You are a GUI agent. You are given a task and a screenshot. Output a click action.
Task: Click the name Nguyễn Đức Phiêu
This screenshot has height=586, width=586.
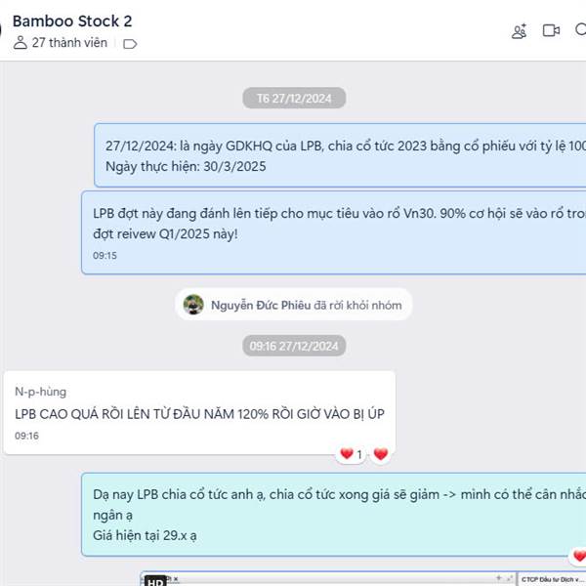[x=261, y=305]
